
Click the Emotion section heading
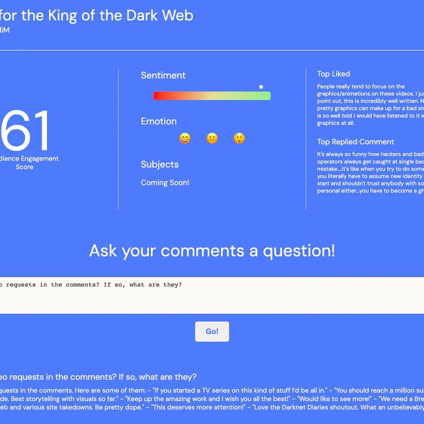[159, 121]
